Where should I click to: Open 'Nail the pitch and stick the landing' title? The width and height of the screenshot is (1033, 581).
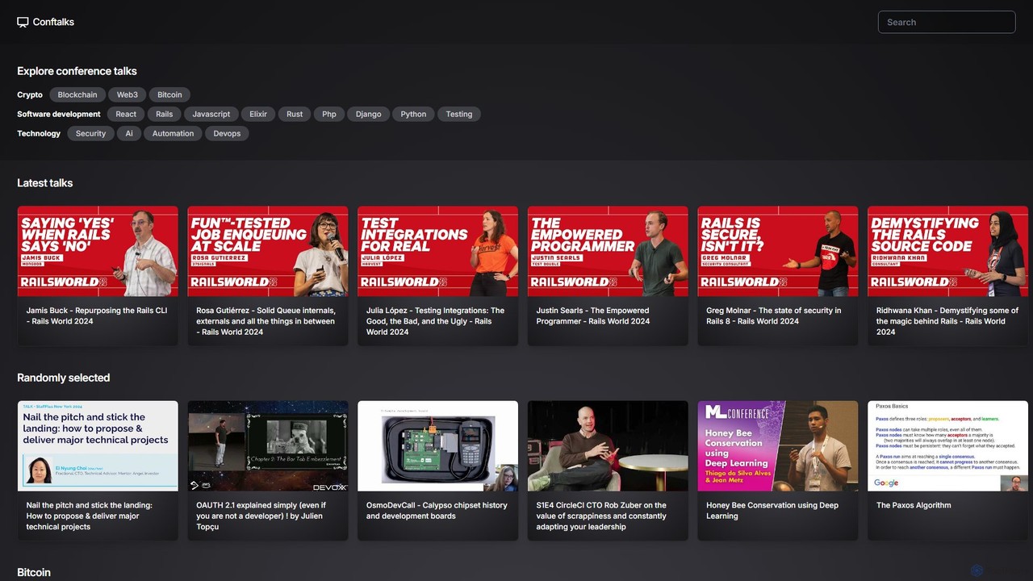click(x=90, y=516)
